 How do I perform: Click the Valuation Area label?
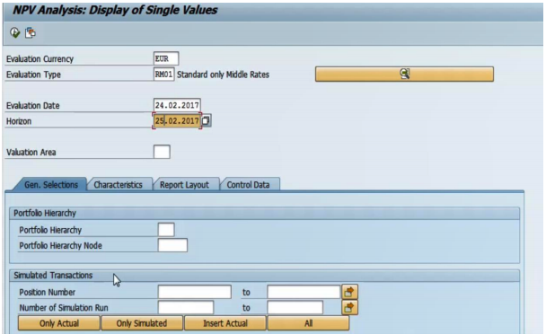point(31,153)
